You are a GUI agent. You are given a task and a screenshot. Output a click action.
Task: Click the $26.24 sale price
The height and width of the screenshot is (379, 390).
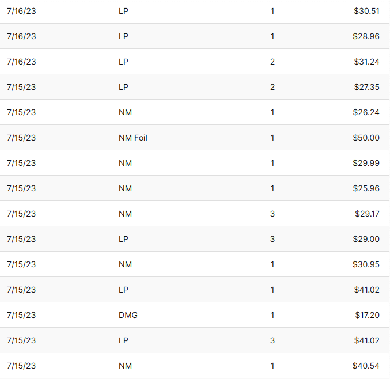coord(366,112)
